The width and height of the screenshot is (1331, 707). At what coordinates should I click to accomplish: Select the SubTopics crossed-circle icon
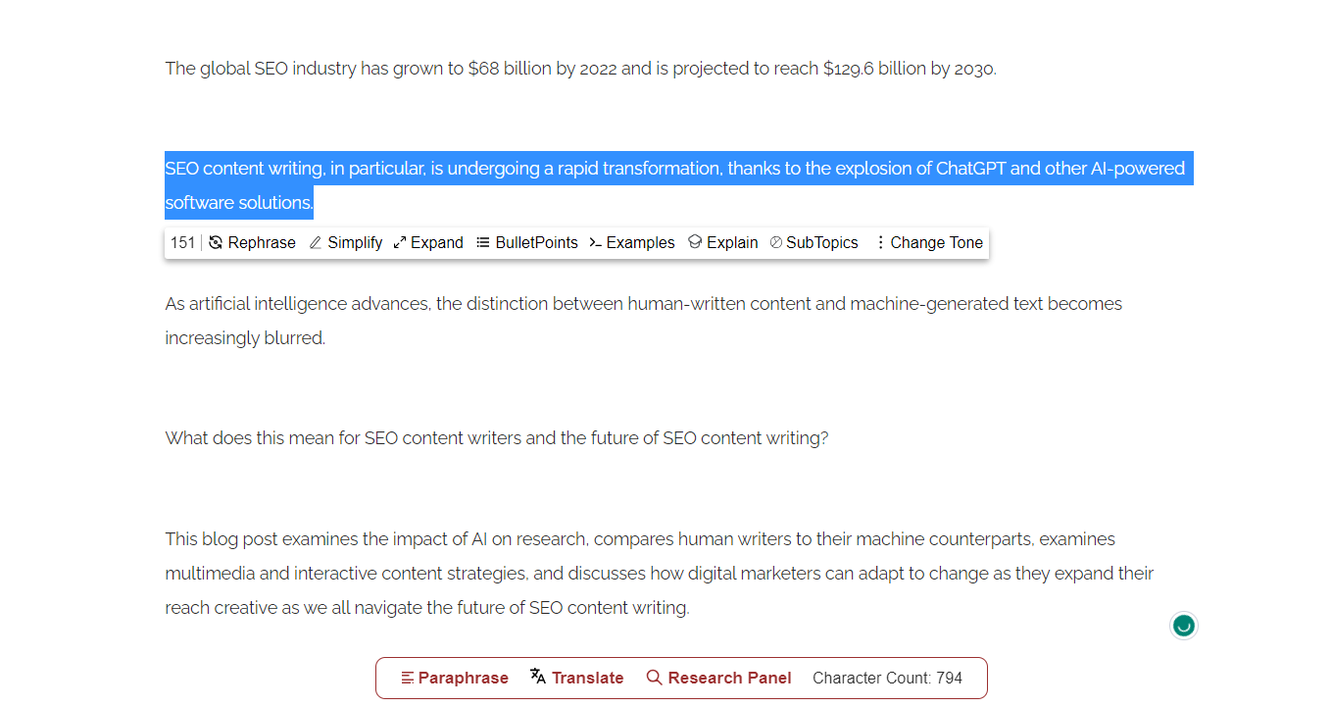[x=775, y=241]
